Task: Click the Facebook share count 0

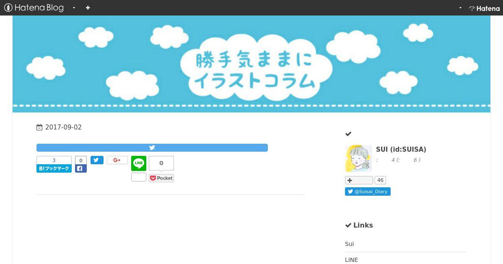Action: coord(81,160)
